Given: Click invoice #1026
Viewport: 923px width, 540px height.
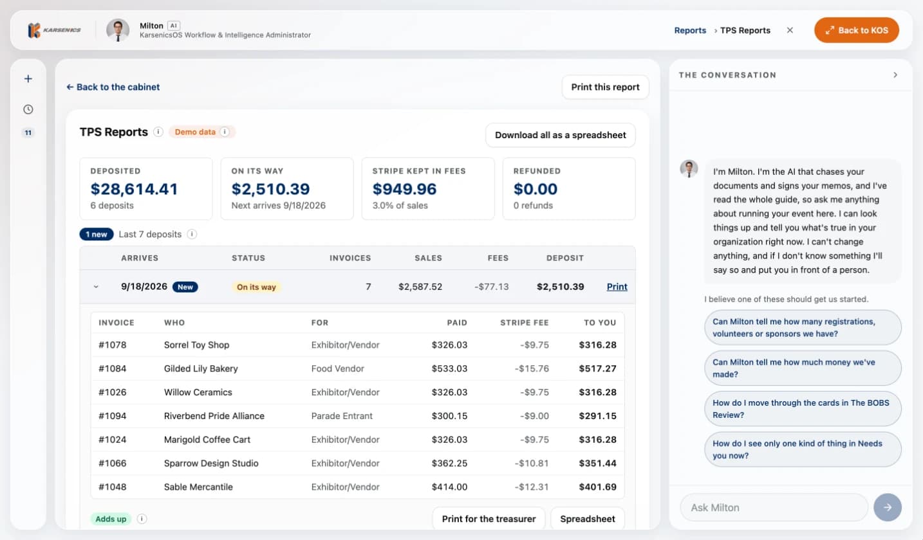Looking at the screenshot, I should click(113, 392).
